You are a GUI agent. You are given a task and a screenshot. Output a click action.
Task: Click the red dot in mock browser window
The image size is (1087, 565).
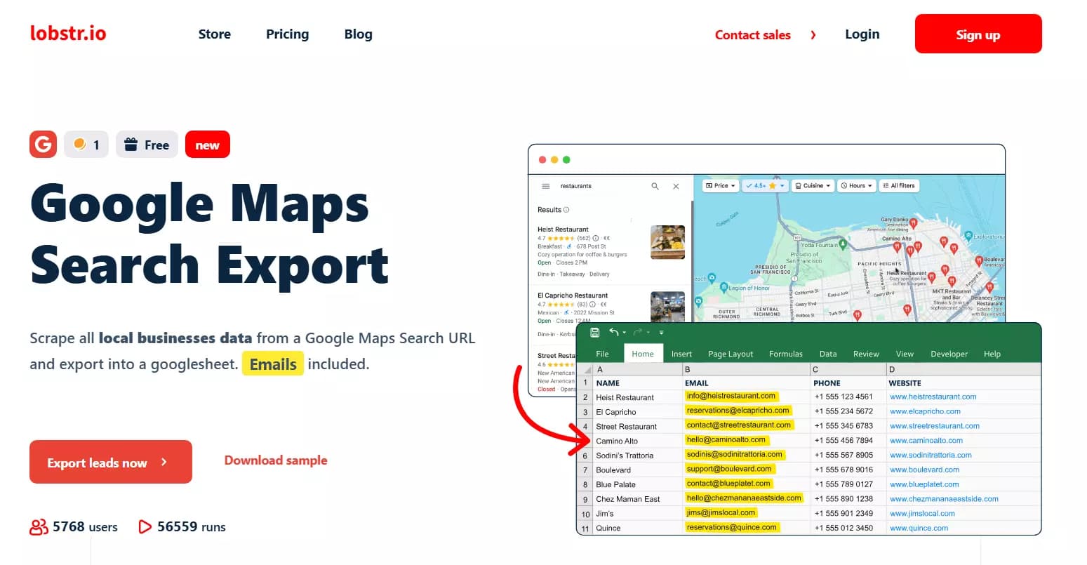pyautogui.click(x=542, y=160)
